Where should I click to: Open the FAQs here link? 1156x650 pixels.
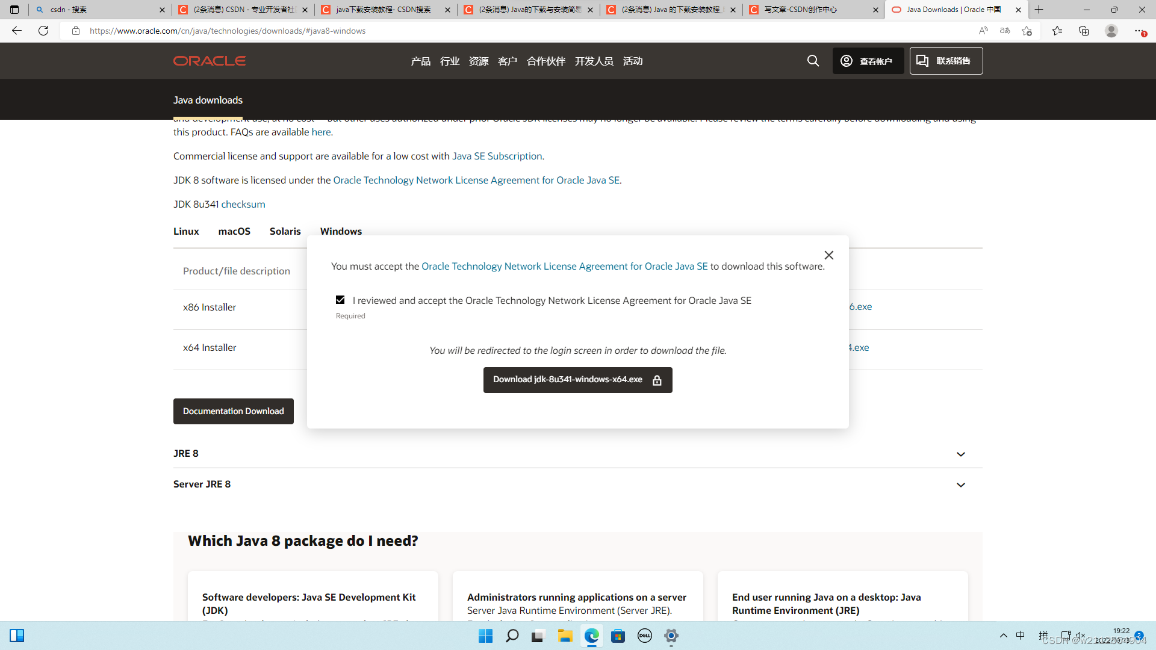321,132
